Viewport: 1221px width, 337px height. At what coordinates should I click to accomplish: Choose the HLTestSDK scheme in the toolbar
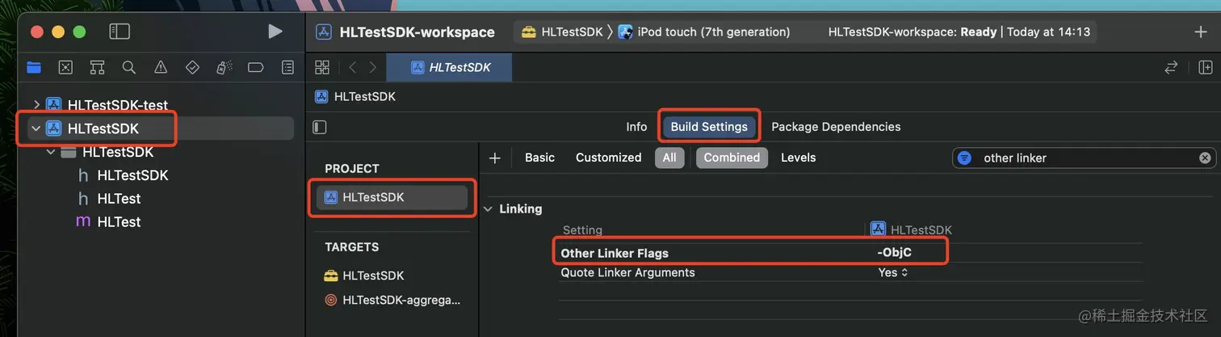pyautogui.click(x=562, y=32)
